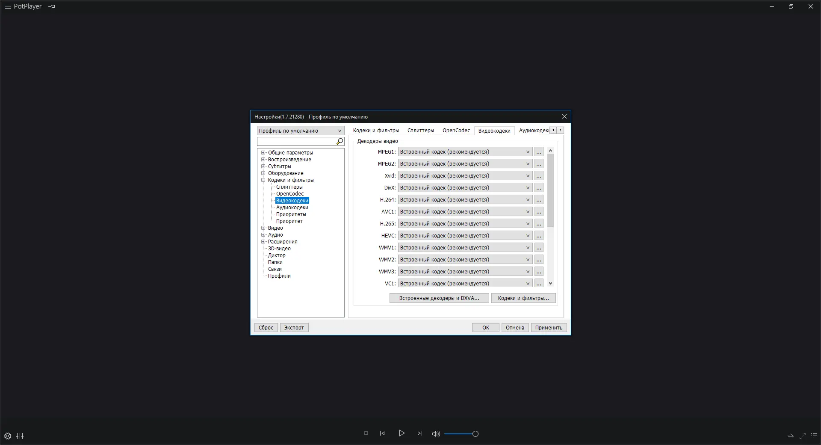Image resolution: width=821 pixels, height=445 pixels.
Task: Pin the PotPlayer window on top
Action: 52,7
